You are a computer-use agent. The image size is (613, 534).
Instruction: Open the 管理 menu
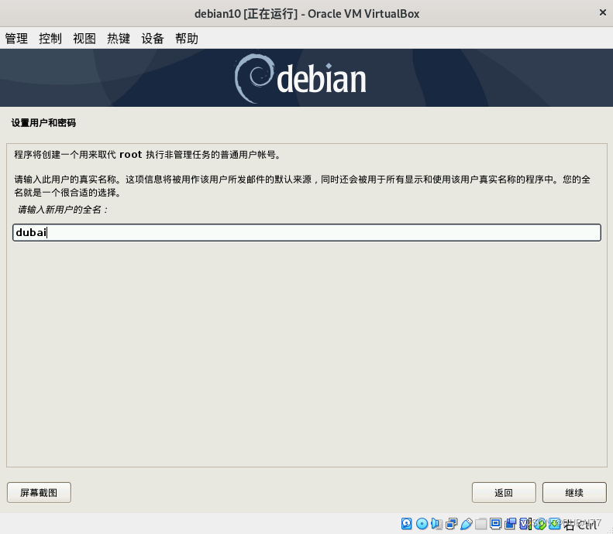point(16,38)
